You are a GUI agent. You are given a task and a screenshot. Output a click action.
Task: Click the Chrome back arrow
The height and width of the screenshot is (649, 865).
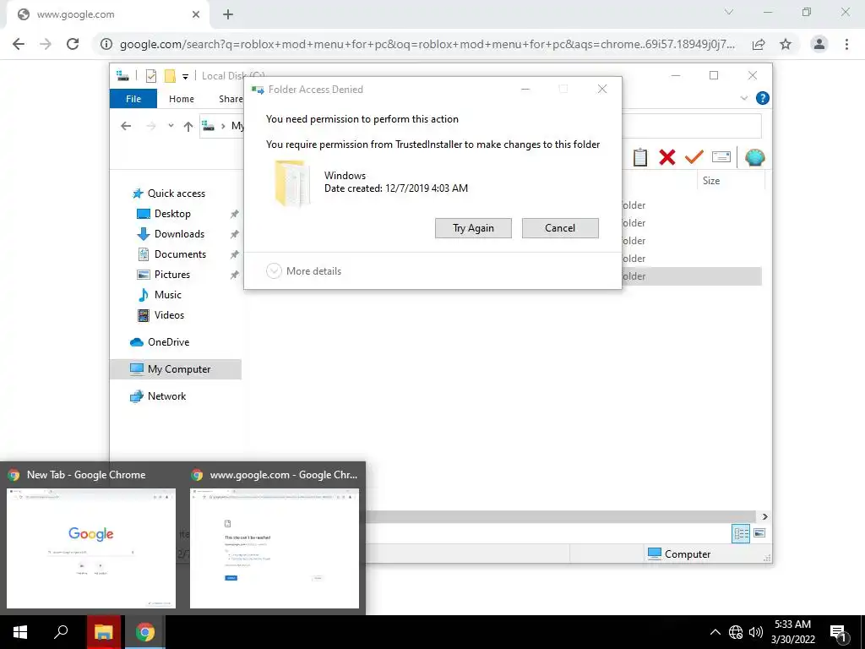coord(19,44)
